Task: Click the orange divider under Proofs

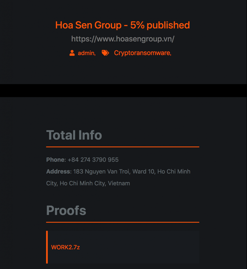Action: [122, 222]
